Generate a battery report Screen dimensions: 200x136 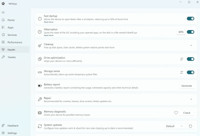186,86
